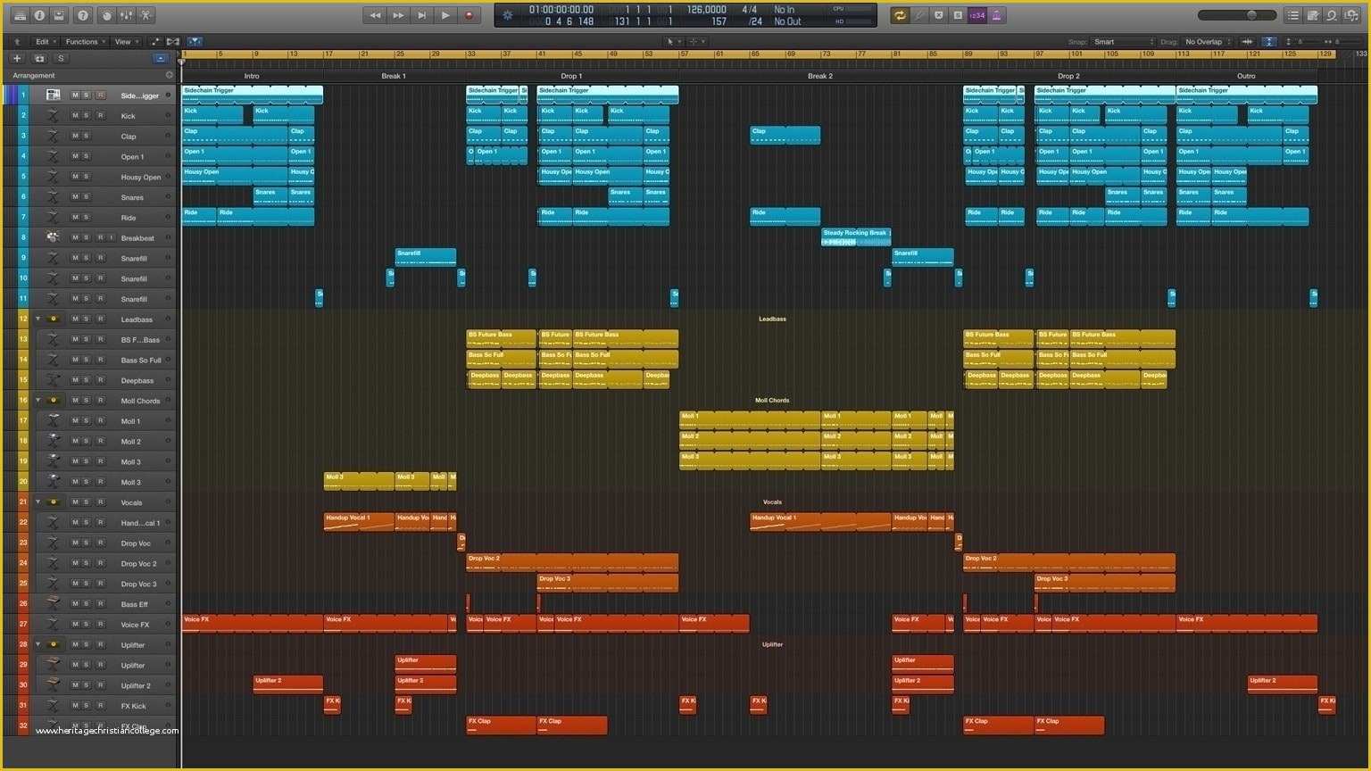Select the Steady Rocking Break region
Screen dimensions: 1371x771
coord(856,237)
